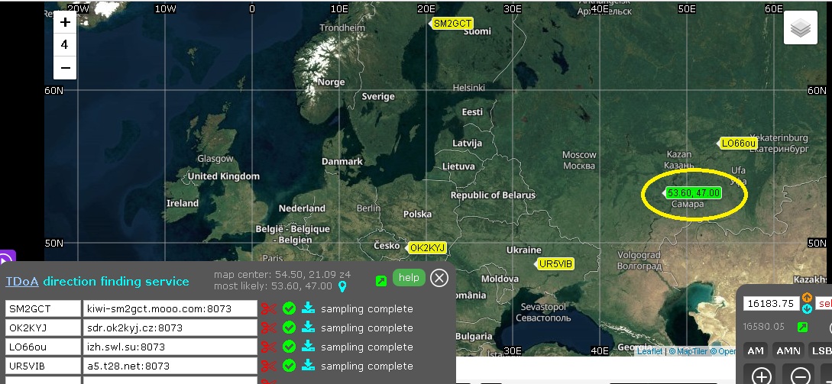
Task: Edit the a5.t28.net:8073 host field
Action: [x=170, y=366]
